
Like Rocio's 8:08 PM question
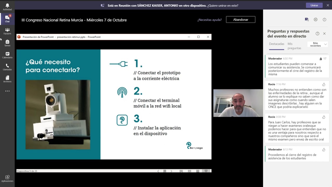pos(324,117)
